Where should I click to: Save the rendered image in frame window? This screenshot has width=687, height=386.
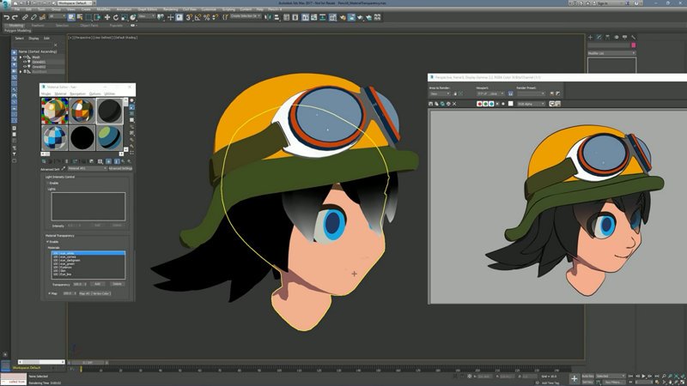431,104
